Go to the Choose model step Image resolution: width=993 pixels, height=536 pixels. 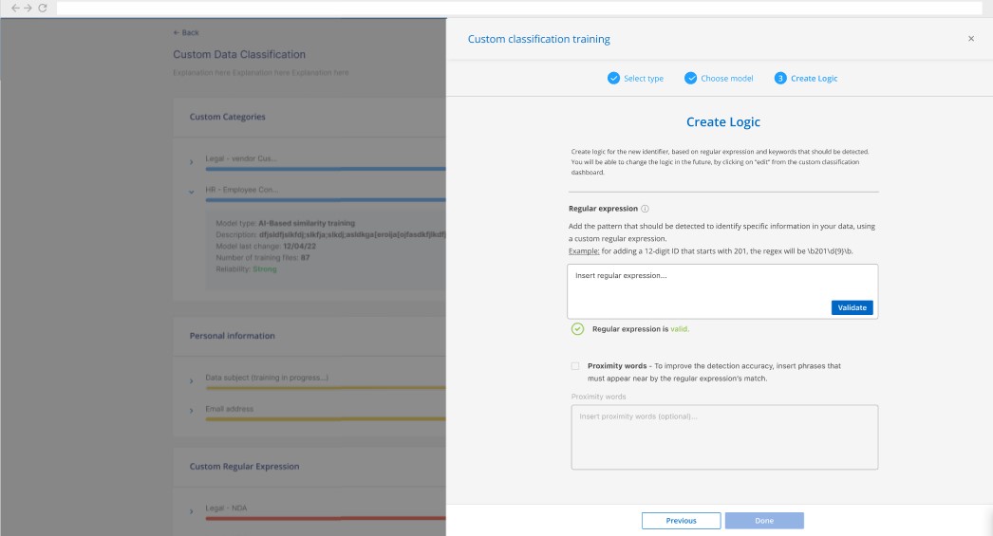[726, 78]
